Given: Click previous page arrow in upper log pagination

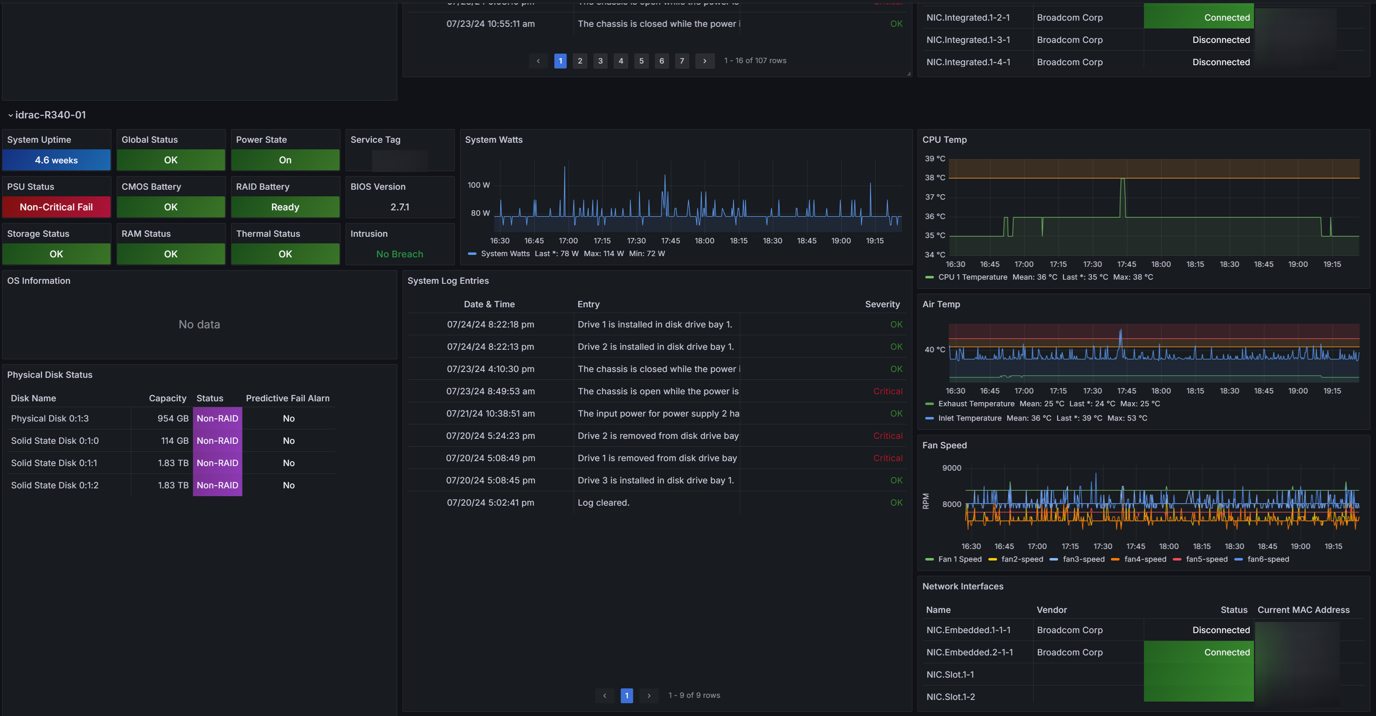Looking at the screenshot, I should tap(538, 61).
